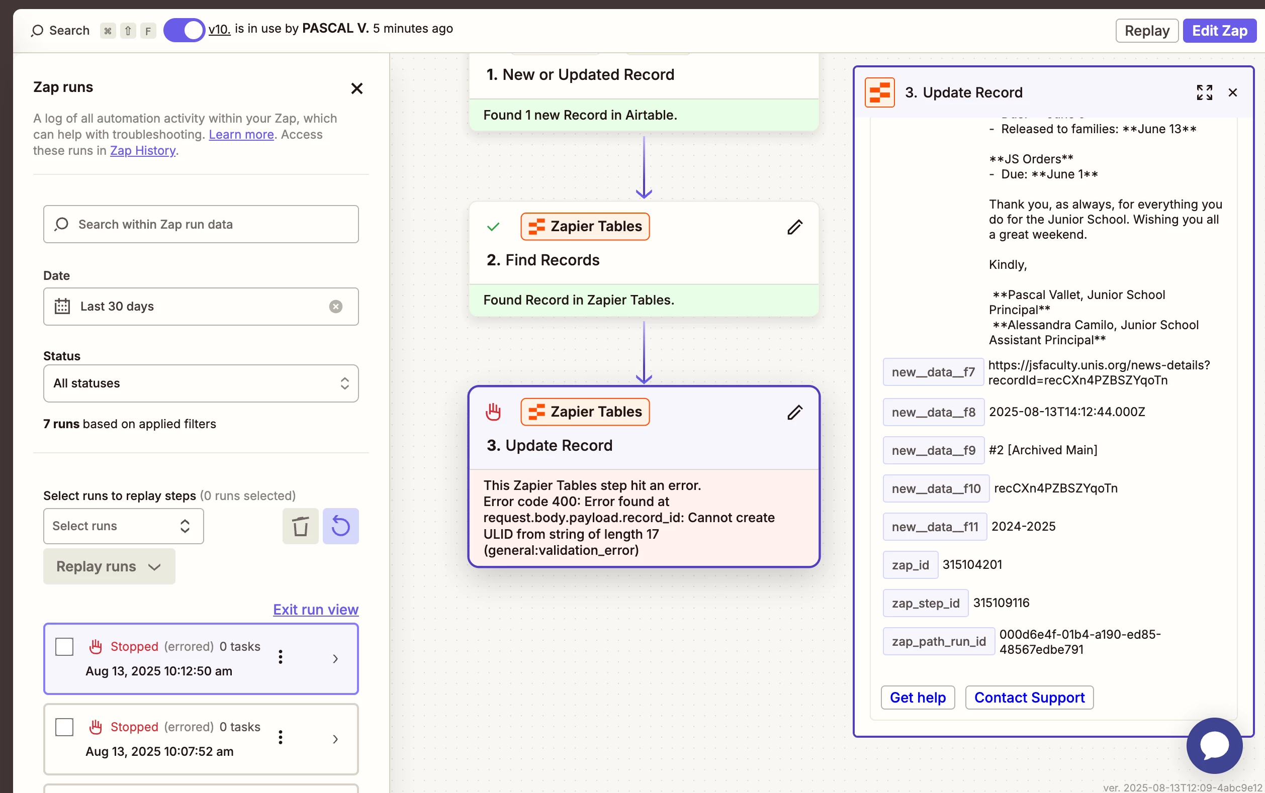
Task: Edit the Find Records step pencil
Action: coord(795,227)
